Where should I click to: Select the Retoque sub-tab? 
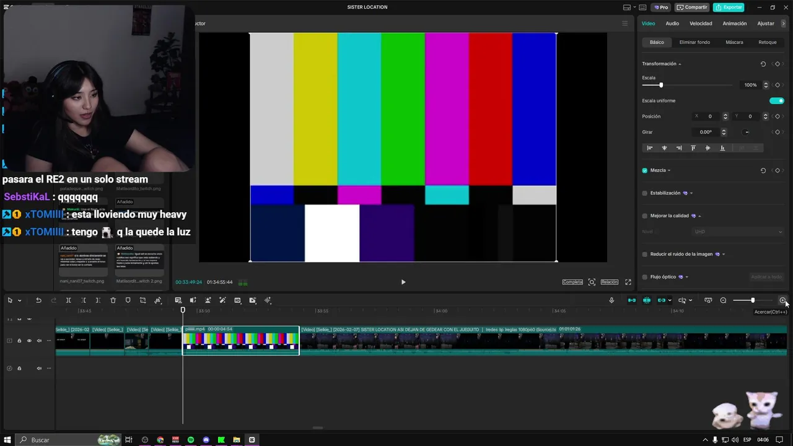coord(768,42)
